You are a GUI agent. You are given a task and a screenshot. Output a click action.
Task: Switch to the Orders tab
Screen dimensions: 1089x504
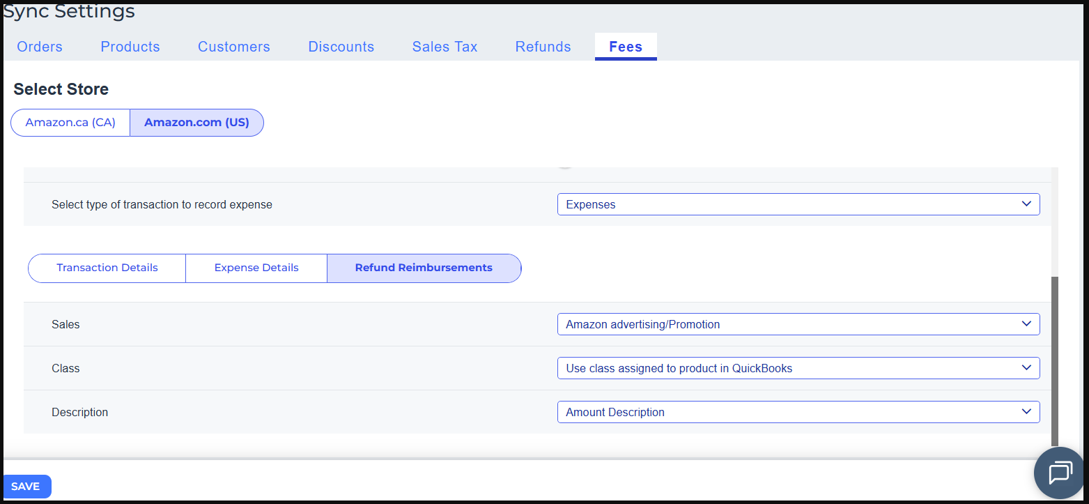(x=40, y=47)
